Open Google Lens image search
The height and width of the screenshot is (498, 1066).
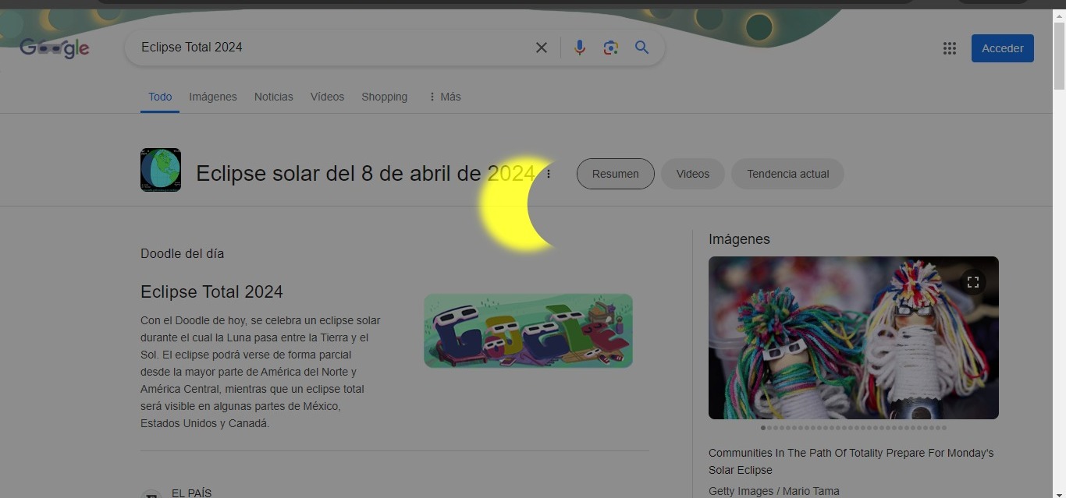(x=610, y=48)
